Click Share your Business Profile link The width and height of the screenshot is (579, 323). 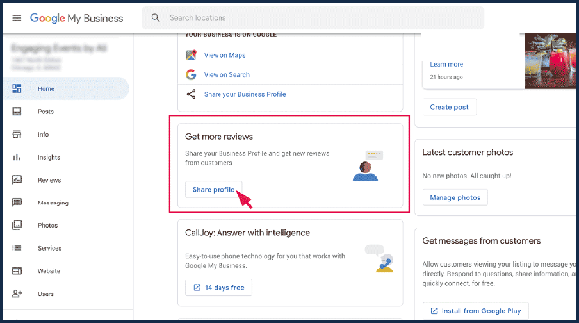click(x=245, y=94)
